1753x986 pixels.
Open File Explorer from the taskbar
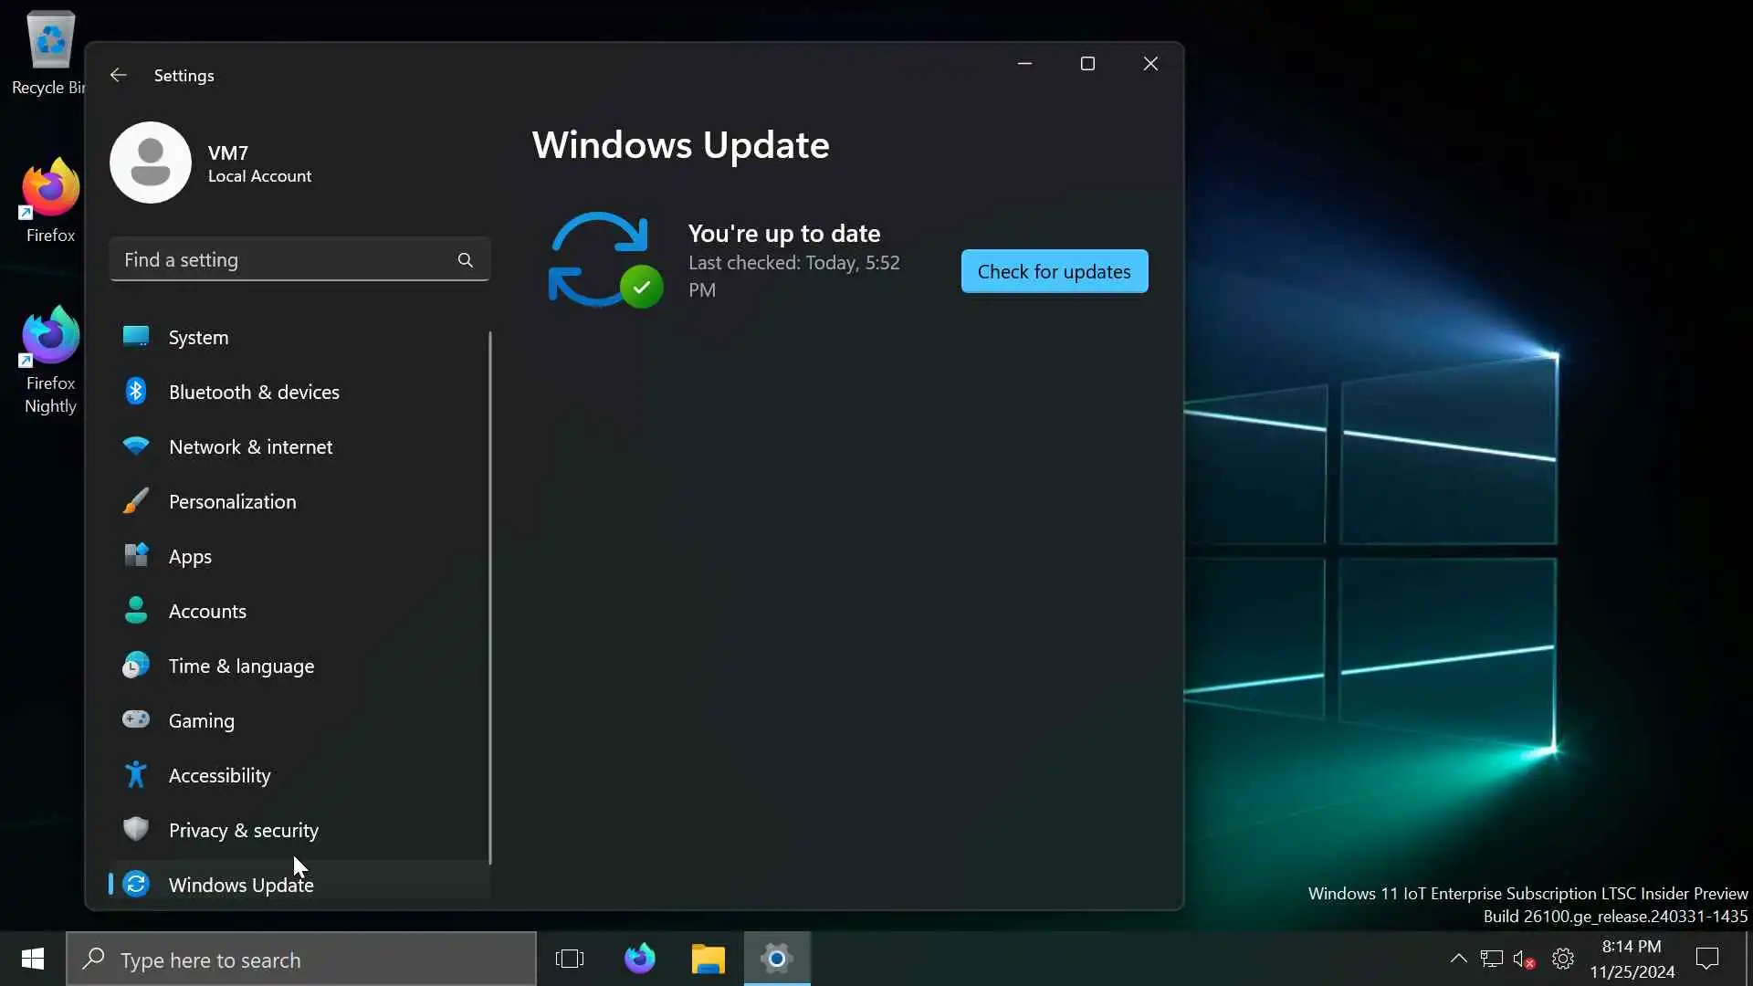coord(708,959)
